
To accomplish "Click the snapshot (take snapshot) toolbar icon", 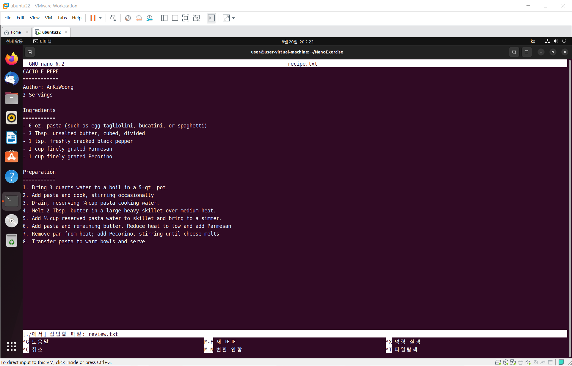I will click(128, 18).
